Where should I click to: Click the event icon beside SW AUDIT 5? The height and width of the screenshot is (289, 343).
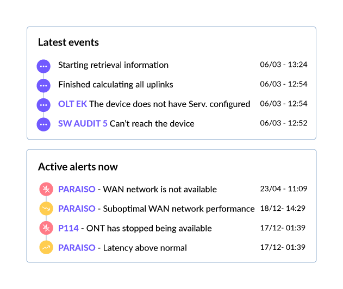[43, 124]
